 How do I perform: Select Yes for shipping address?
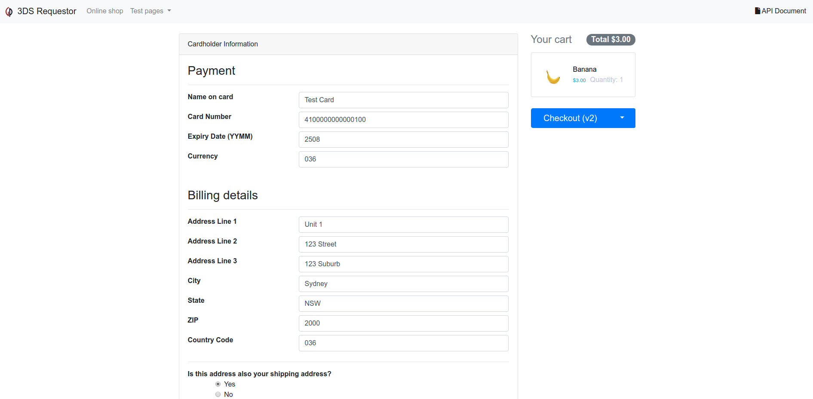pos(218,384)
